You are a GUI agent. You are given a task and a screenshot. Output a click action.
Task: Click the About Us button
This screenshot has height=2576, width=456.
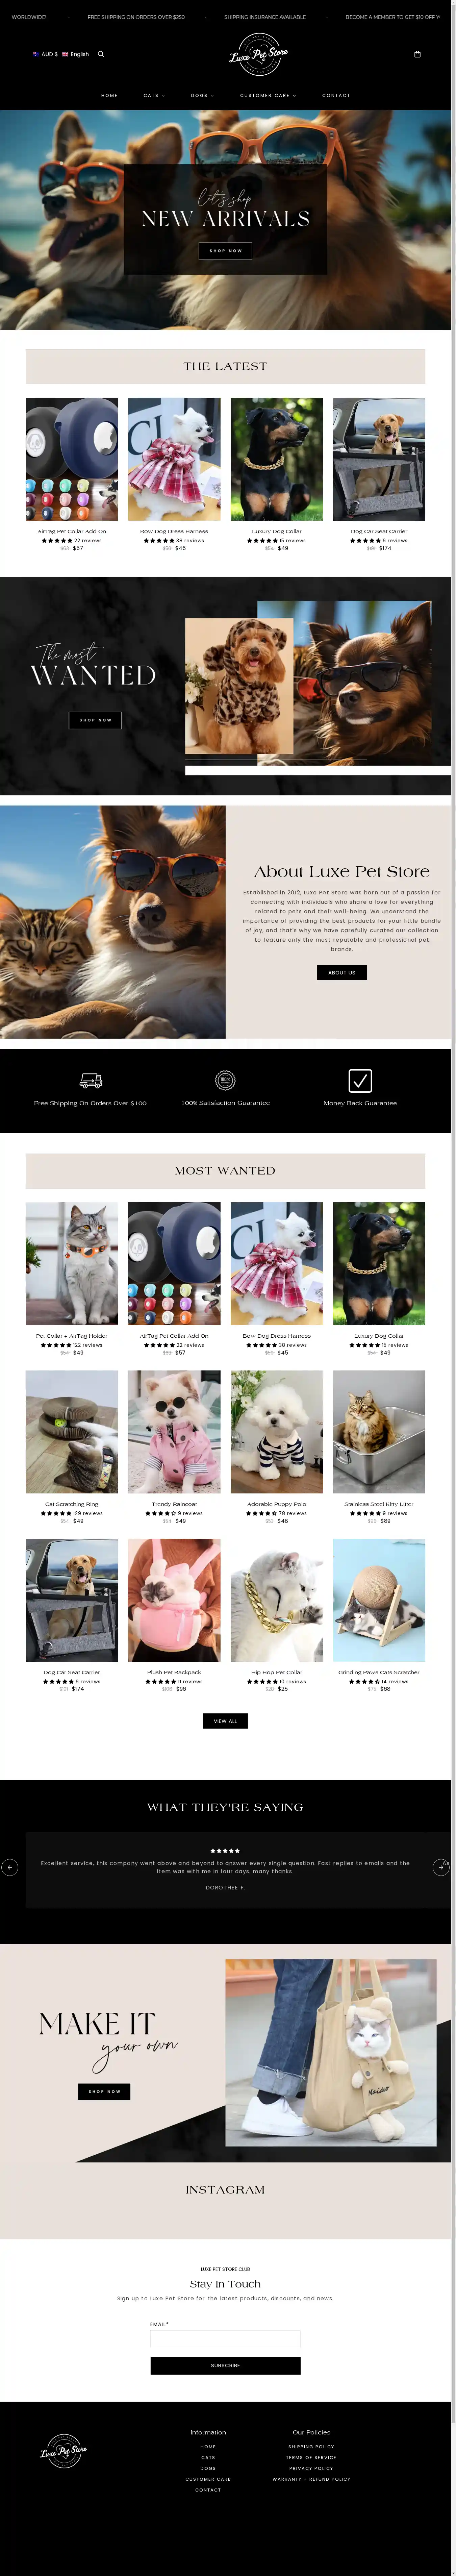342,972
